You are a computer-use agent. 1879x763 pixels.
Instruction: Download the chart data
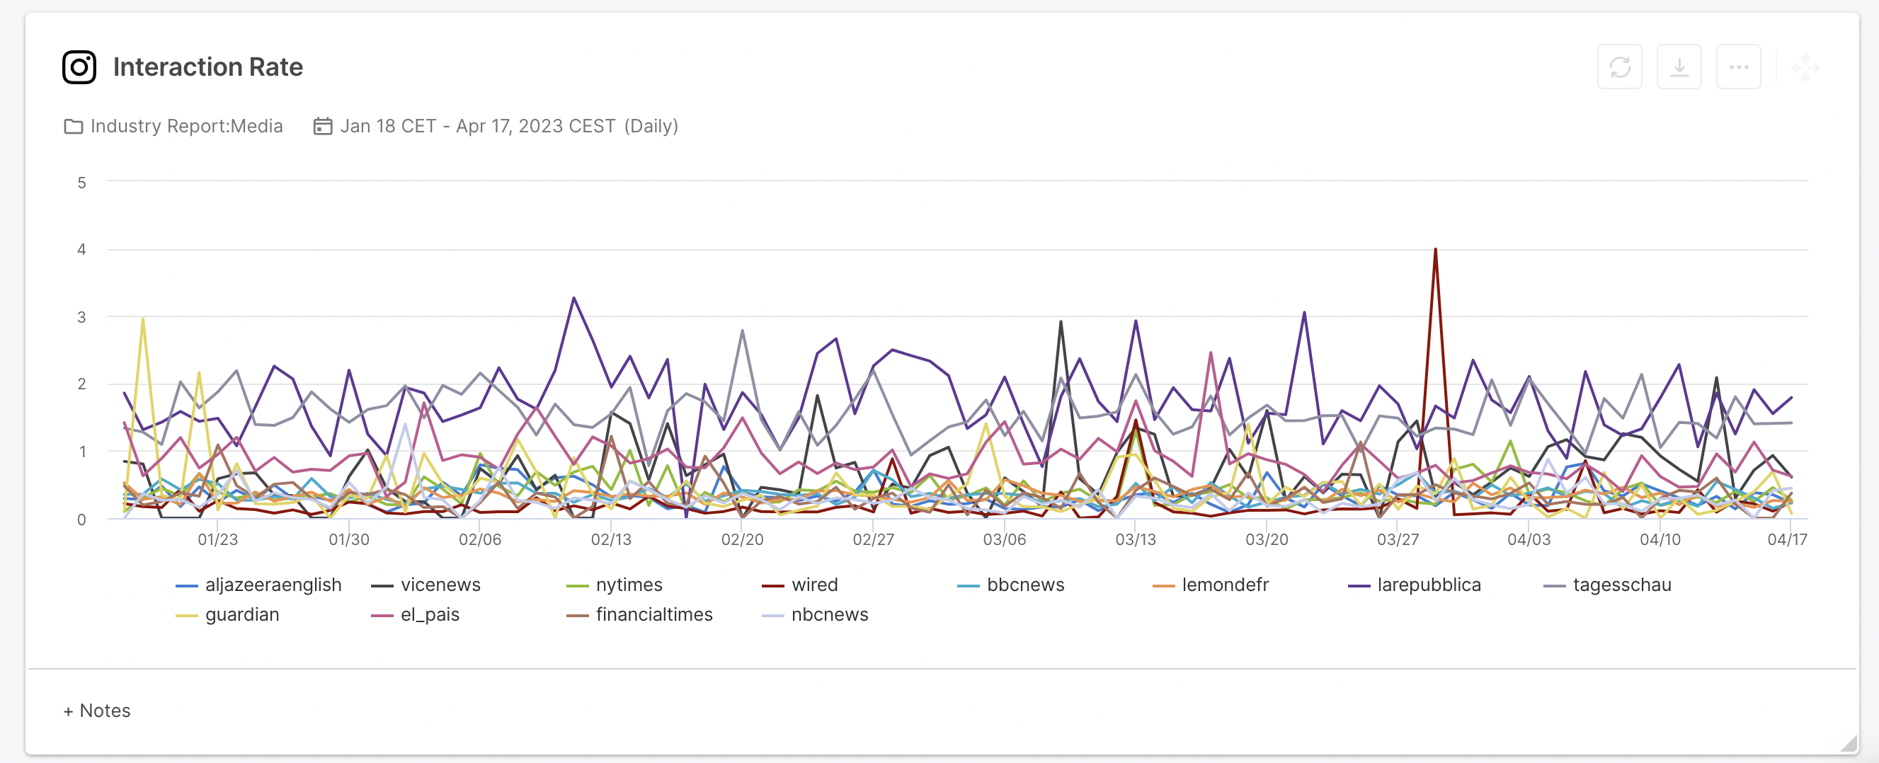click(1679, 67)
